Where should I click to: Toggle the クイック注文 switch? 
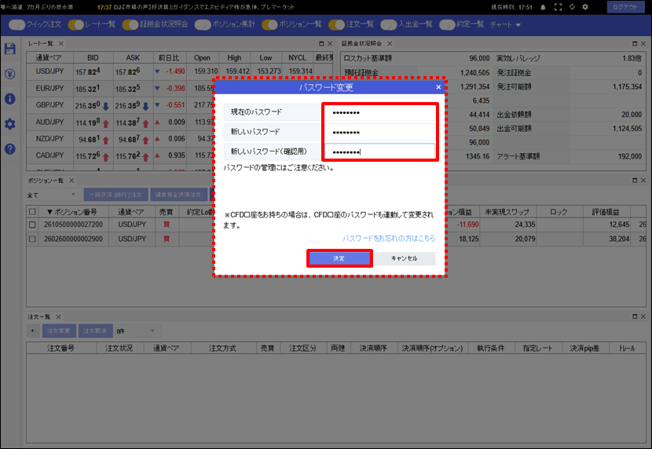click(x=16, y=24)
